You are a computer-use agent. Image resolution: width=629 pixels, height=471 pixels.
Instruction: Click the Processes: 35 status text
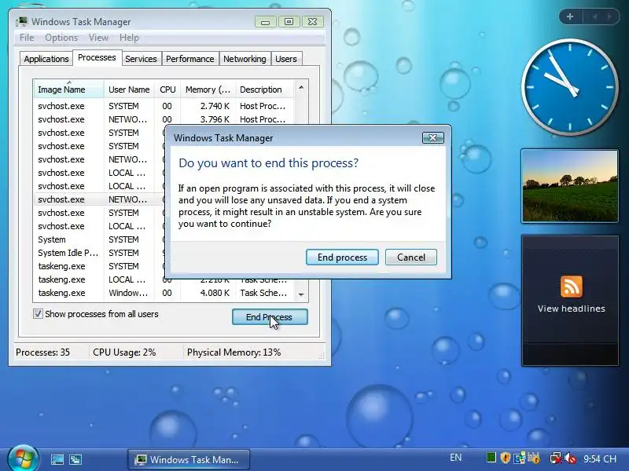(x=42, y=352)
